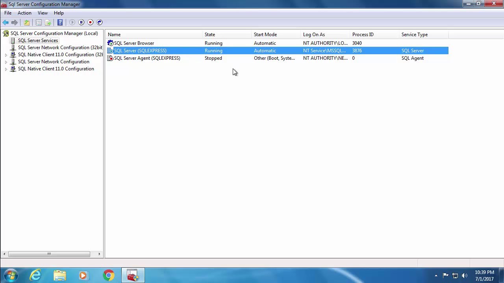Restart the selected service via toolbar icon

pyautogui.click(x=100, y=22)
